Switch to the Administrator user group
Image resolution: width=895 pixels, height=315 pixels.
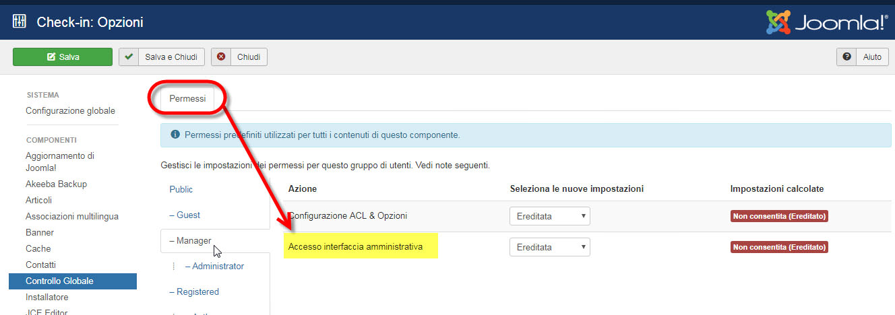218,266
